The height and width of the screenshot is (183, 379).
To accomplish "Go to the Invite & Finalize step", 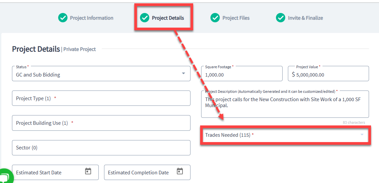I will pyautogui.click(x=305, y=18).
